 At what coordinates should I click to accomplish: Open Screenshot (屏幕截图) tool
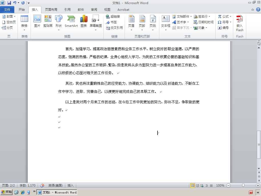point(96,23)
